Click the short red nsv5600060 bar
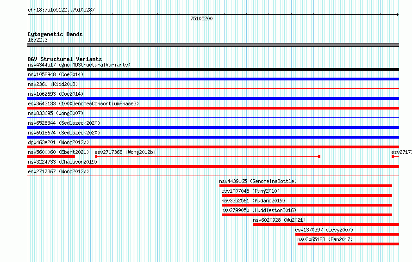412x262 pixels. click(x=51, y=157)
